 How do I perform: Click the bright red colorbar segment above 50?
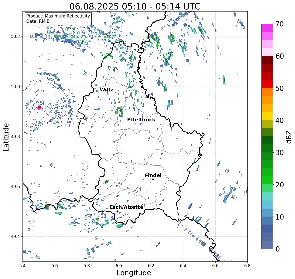tap(267, 84)
